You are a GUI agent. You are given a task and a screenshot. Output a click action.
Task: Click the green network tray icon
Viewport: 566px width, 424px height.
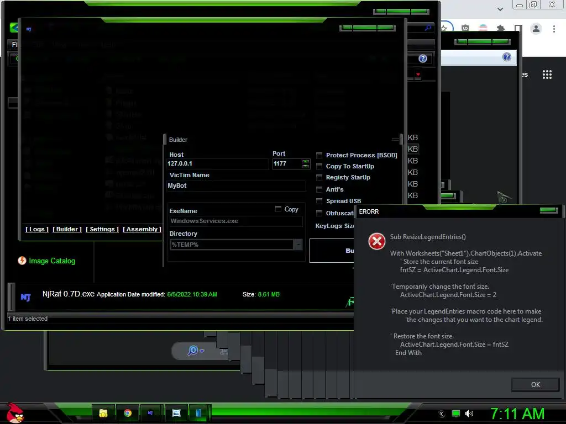coord(456,414)
